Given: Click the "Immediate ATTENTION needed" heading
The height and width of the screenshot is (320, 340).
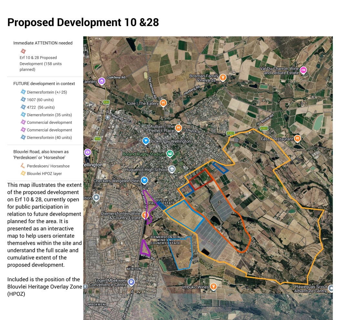Looking at the screenshot, I should pyautogui.click(x=43, y=43).
